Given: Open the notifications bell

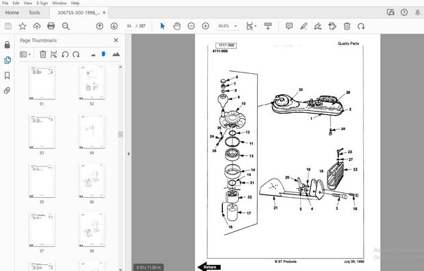Looking at the screenshot, I should pos(418,12).
